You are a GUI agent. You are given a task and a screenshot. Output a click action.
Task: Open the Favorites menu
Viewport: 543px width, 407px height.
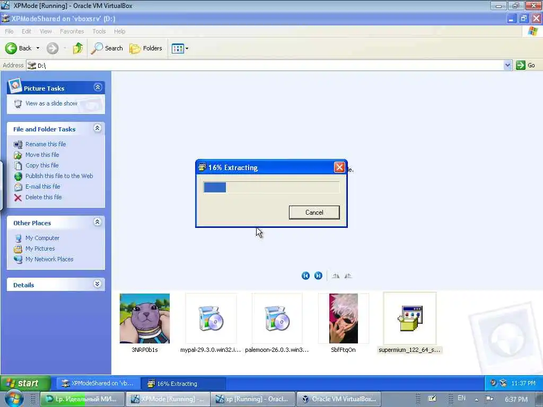point(72,31)
